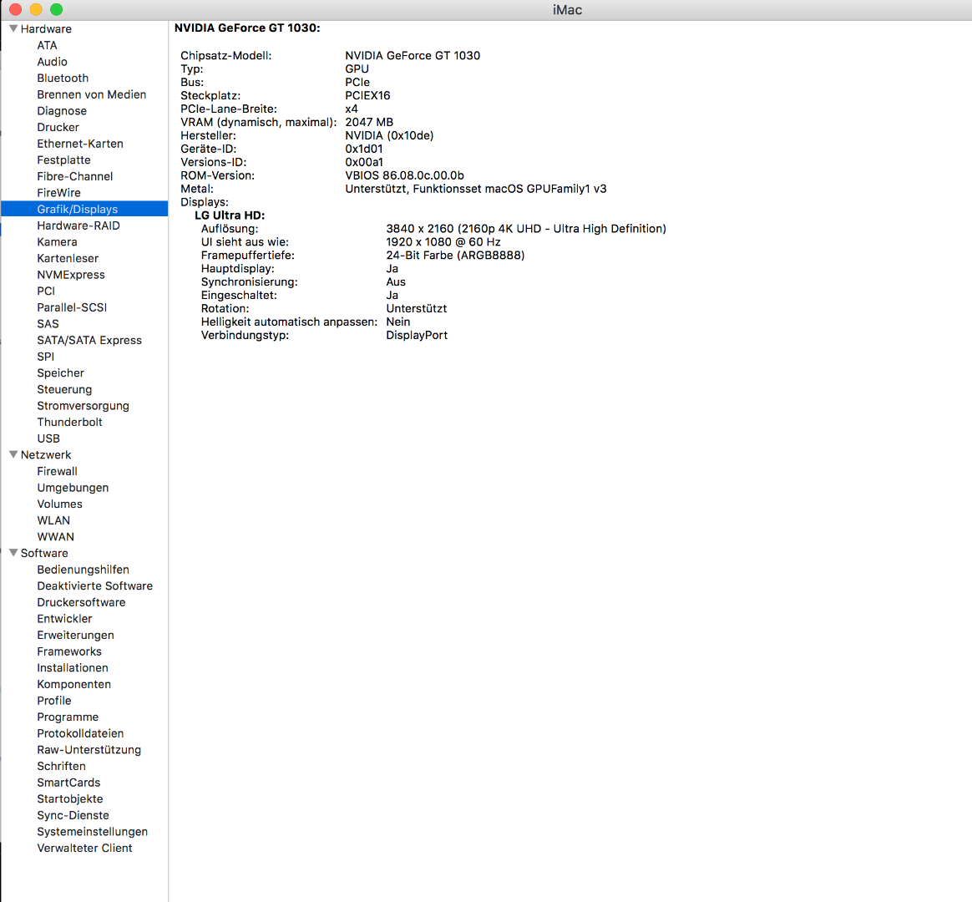
Task: Open Systemeinstellungen entry
Action: (x=93, y=832)
